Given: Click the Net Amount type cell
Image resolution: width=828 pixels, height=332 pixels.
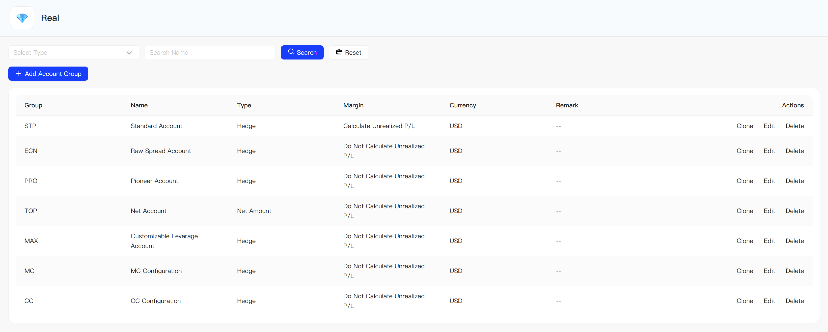Looking at the screenshot, I should 254,211.
